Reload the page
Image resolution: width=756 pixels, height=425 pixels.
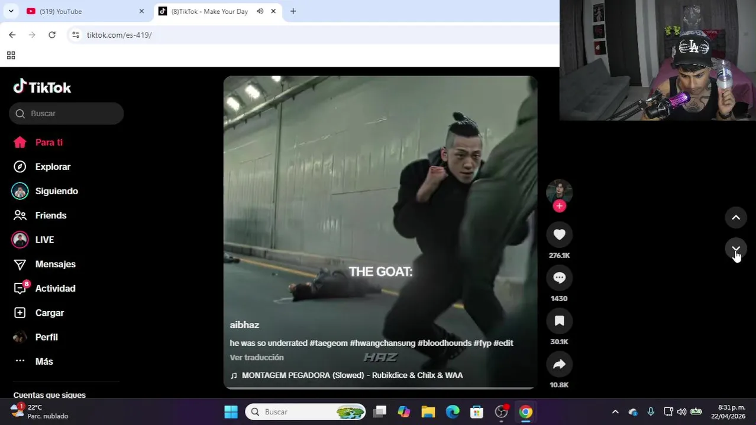tap(52, 35)
